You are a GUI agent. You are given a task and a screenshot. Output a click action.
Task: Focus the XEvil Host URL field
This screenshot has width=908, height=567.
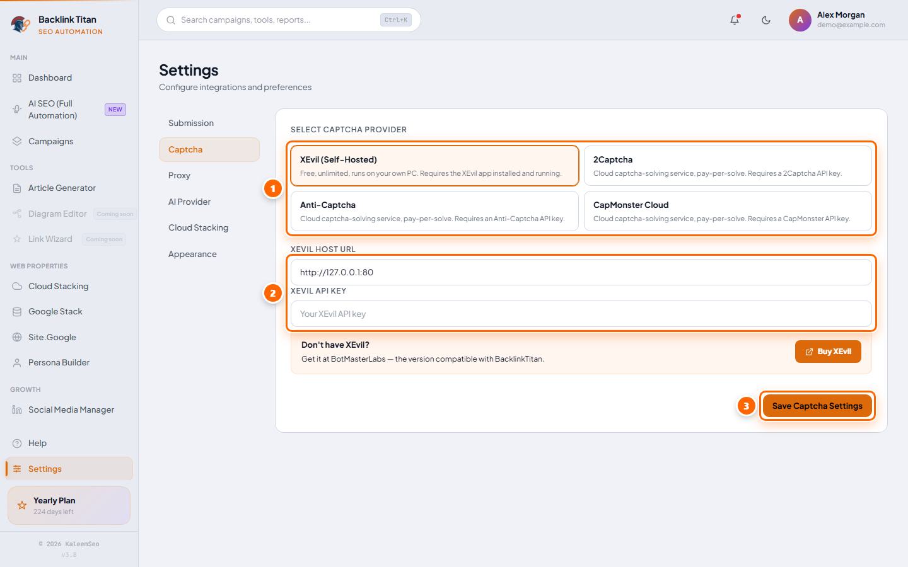tap(581, 272)
